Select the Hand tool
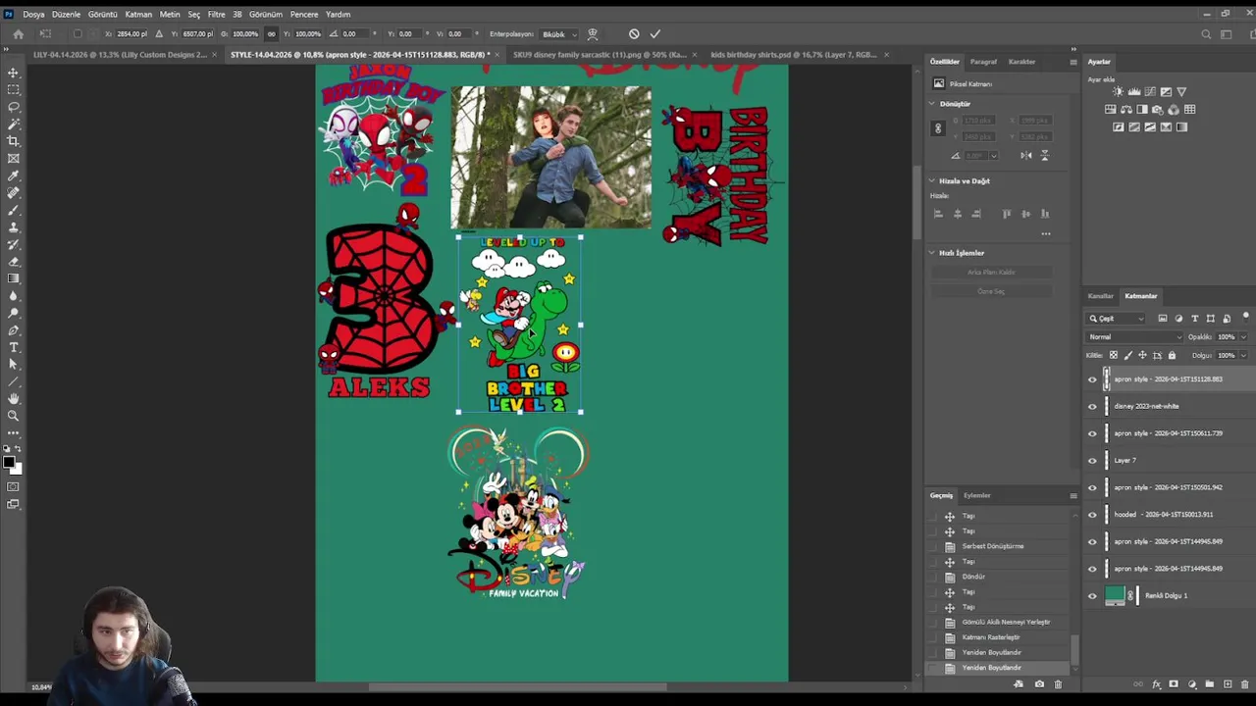This screenshot has width=1256, height=706. tap(14, 398)
